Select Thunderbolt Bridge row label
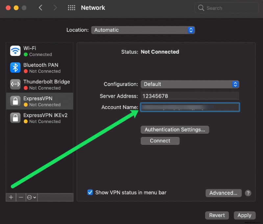The image size is (263, 224). [47, 82]
